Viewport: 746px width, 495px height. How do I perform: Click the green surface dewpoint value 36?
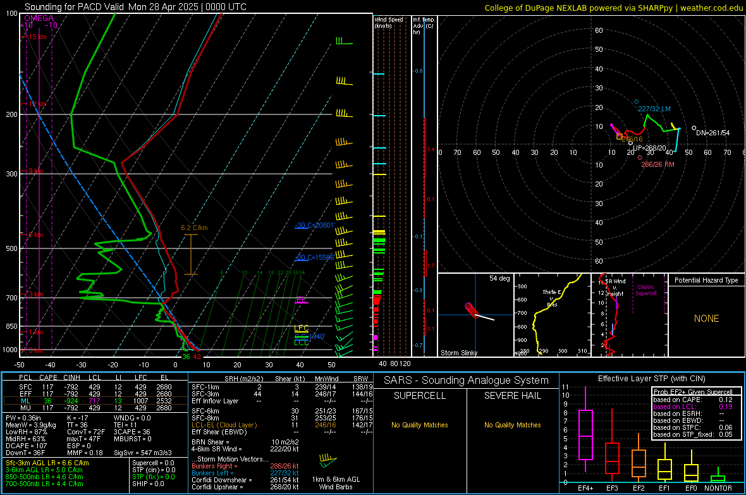(x=186, y=357)
